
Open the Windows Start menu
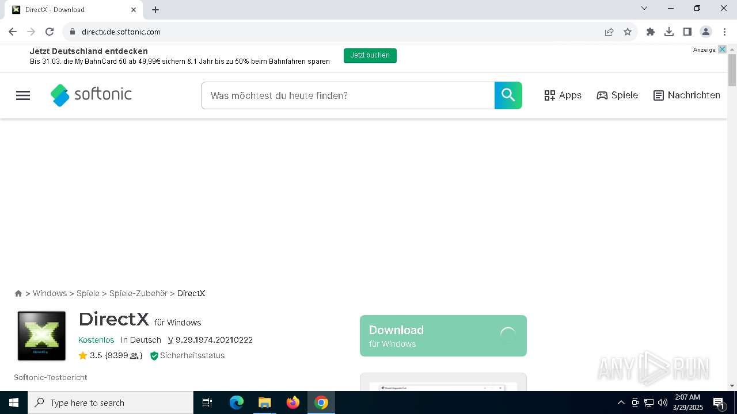14,402
